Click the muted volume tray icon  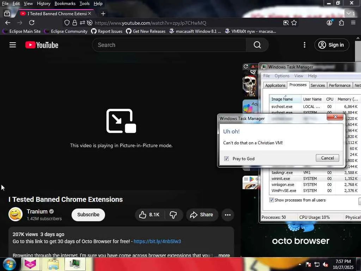coord(325,265)
